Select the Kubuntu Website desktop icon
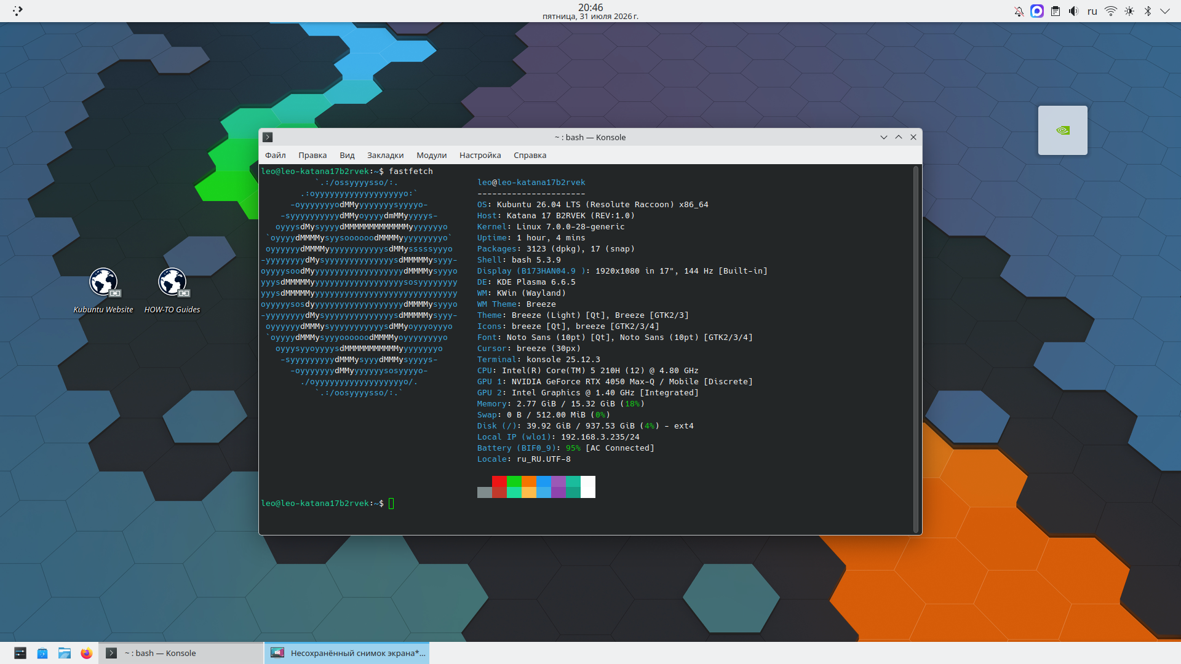The image size is (1181, 664). (103, 291)
